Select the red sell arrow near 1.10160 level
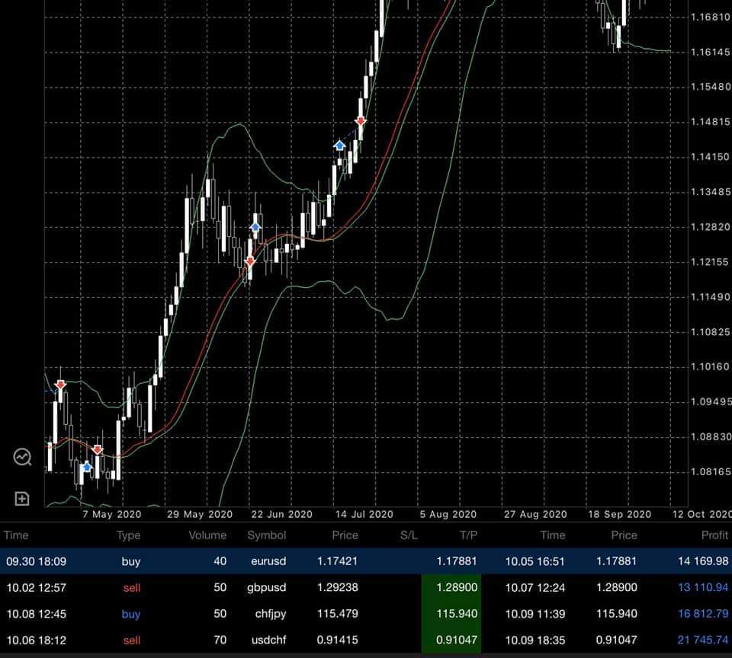Viewport: 732px width, 658px height. [60, 385]
